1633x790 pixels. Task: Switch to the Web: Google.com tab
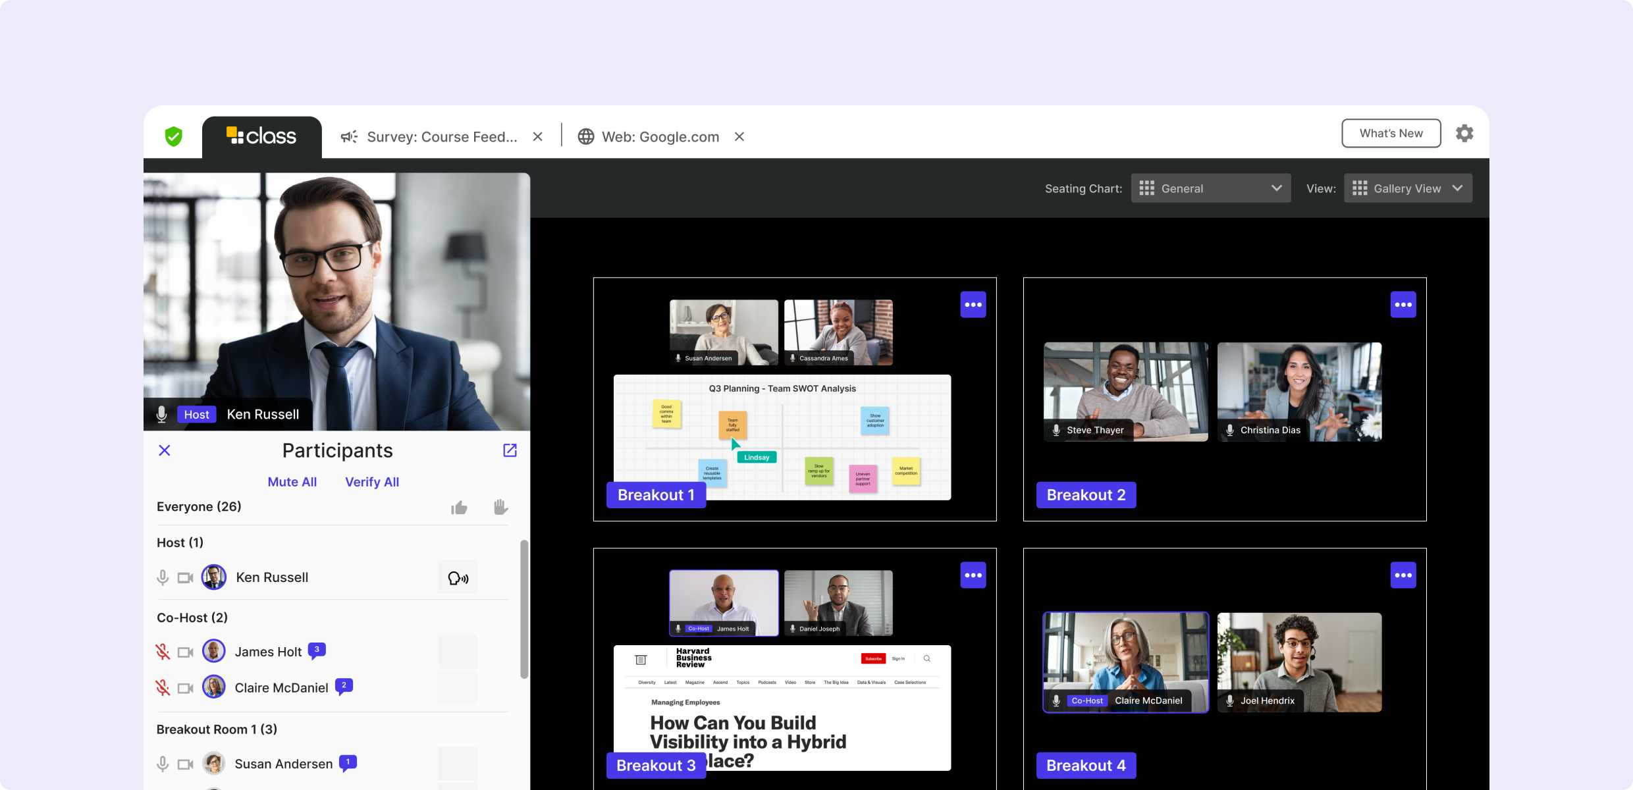point(651,137)
